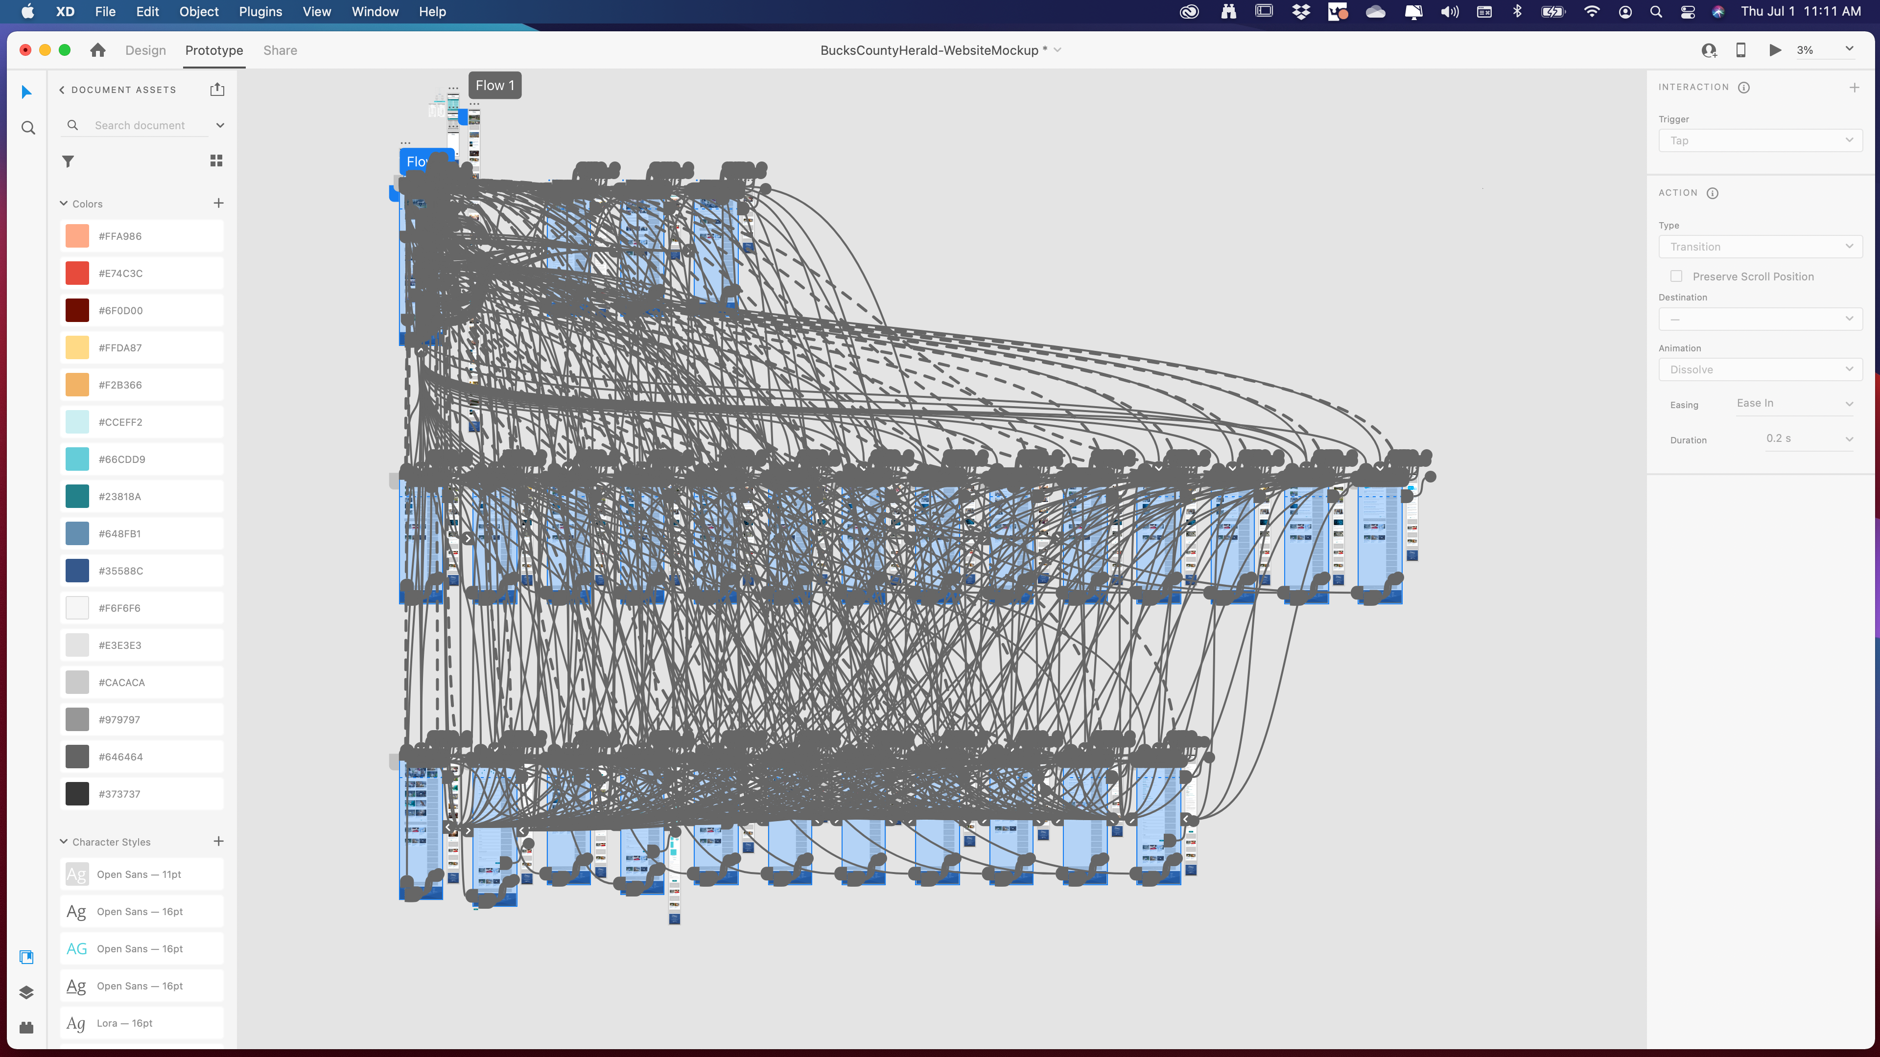
Task: Click the invite-to-document user icon
Action: (1709, 50)
